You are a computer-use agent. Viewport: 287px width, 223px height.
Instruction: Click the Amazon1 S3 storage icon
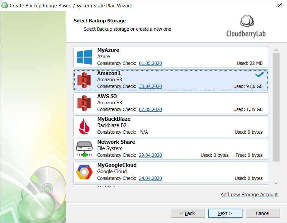point(84,80)
